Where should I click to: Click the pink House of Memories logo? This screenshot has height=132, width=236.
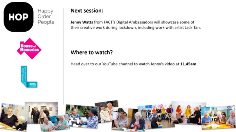29,49
